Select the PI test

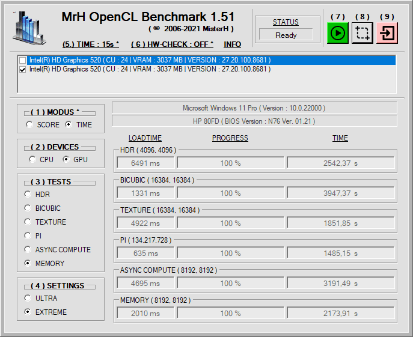[x=32, y=235]
